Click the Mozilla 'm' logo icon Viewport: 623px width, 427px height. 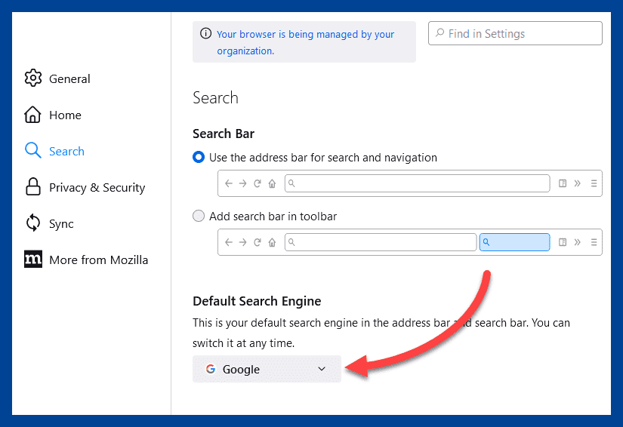click(33, 259)
